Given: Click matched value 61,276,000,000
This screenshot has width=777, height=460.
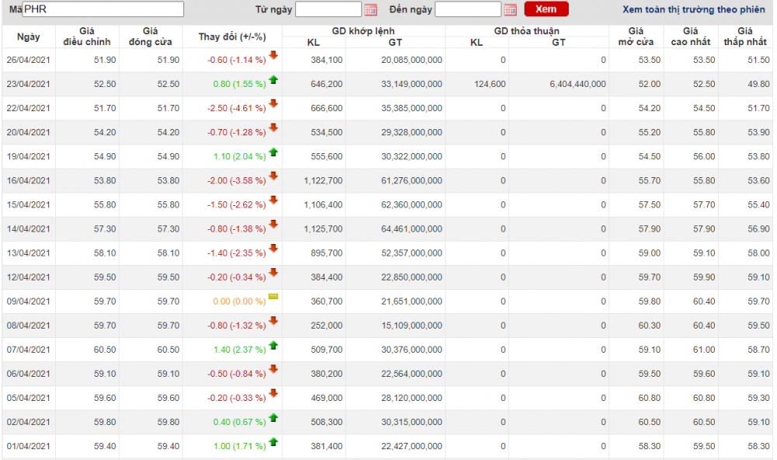Looking at the screenshot, I should [412, 181].
